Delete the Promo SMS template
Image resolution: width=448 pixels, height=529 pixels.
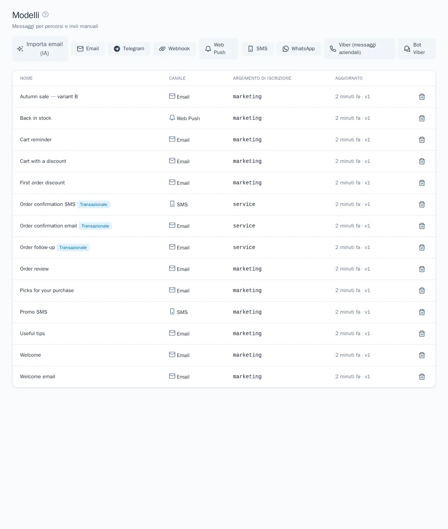tap(422, 312)
